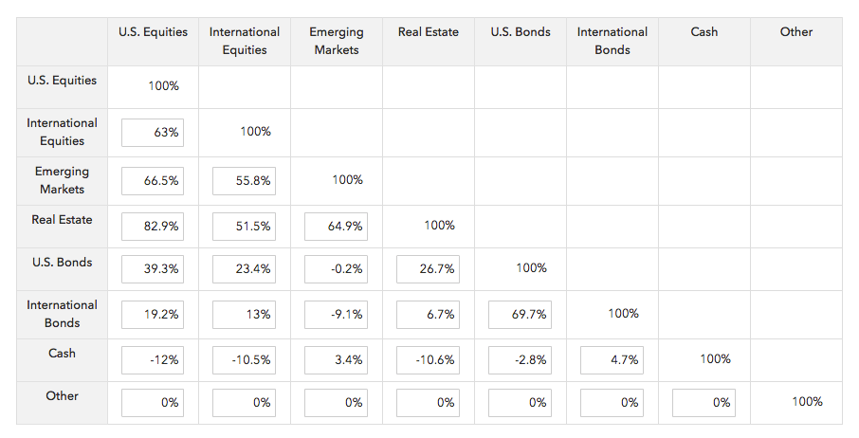Select Emerging Markets vs U.S. Equities 66.5% field
859x438 pixels.
153,181
